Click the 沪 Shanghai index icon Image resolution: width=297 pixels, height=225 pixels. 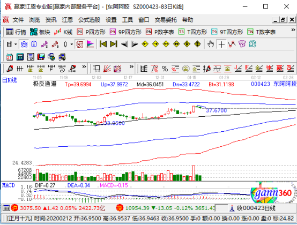point(14,208)
